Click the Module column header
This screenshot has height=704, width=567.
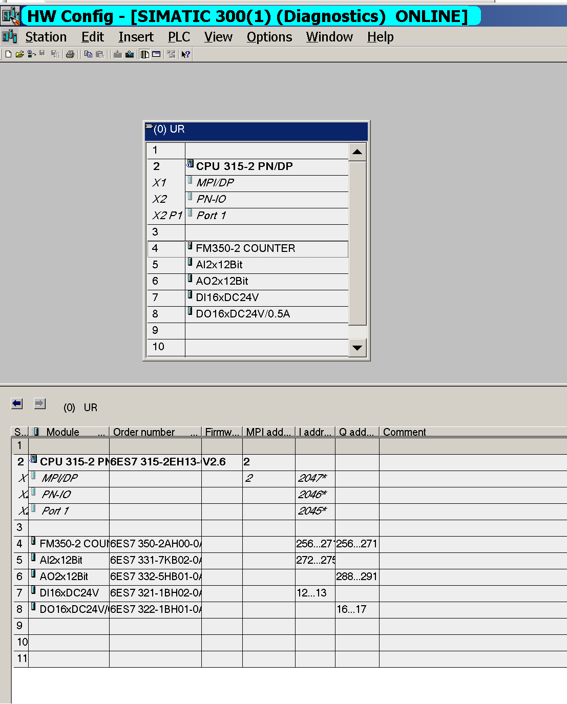[69, 432]
